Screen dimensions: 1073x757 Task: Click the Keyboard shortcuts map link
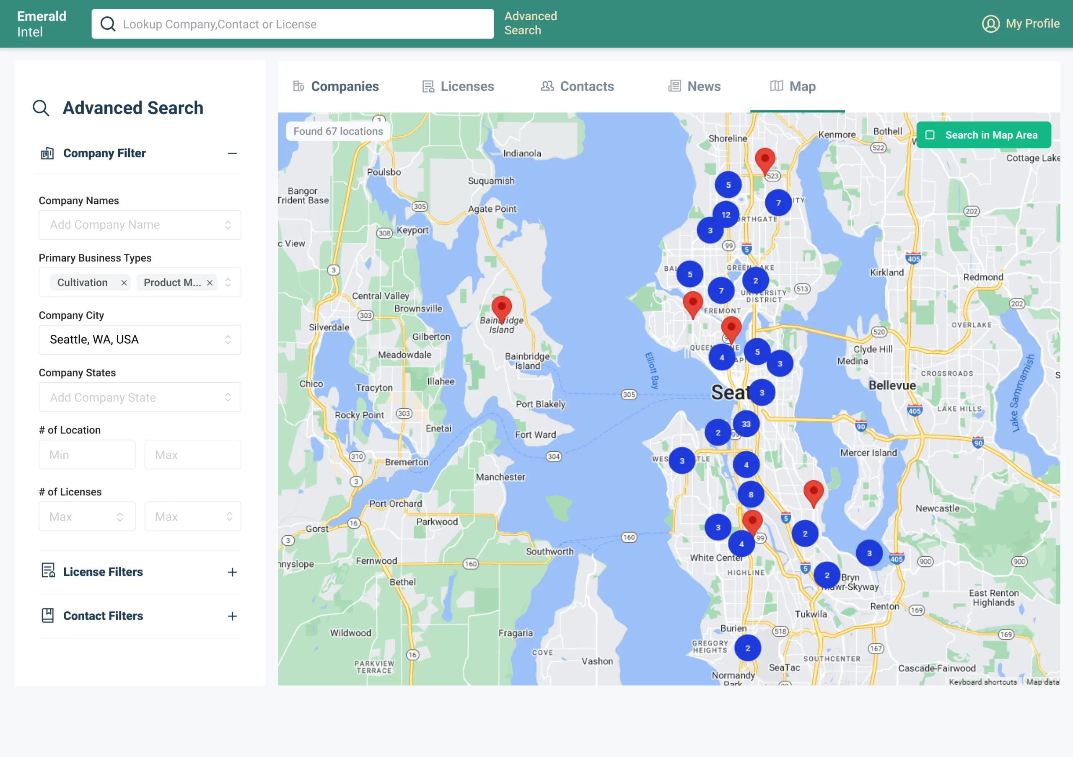tap(982, 682)
